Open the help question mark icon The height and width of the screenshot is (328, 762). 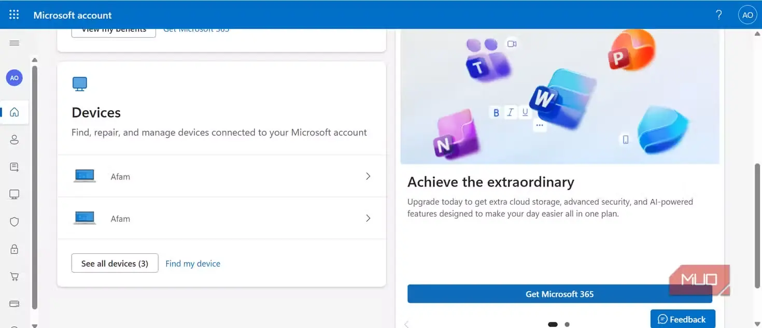coord(718,15)
